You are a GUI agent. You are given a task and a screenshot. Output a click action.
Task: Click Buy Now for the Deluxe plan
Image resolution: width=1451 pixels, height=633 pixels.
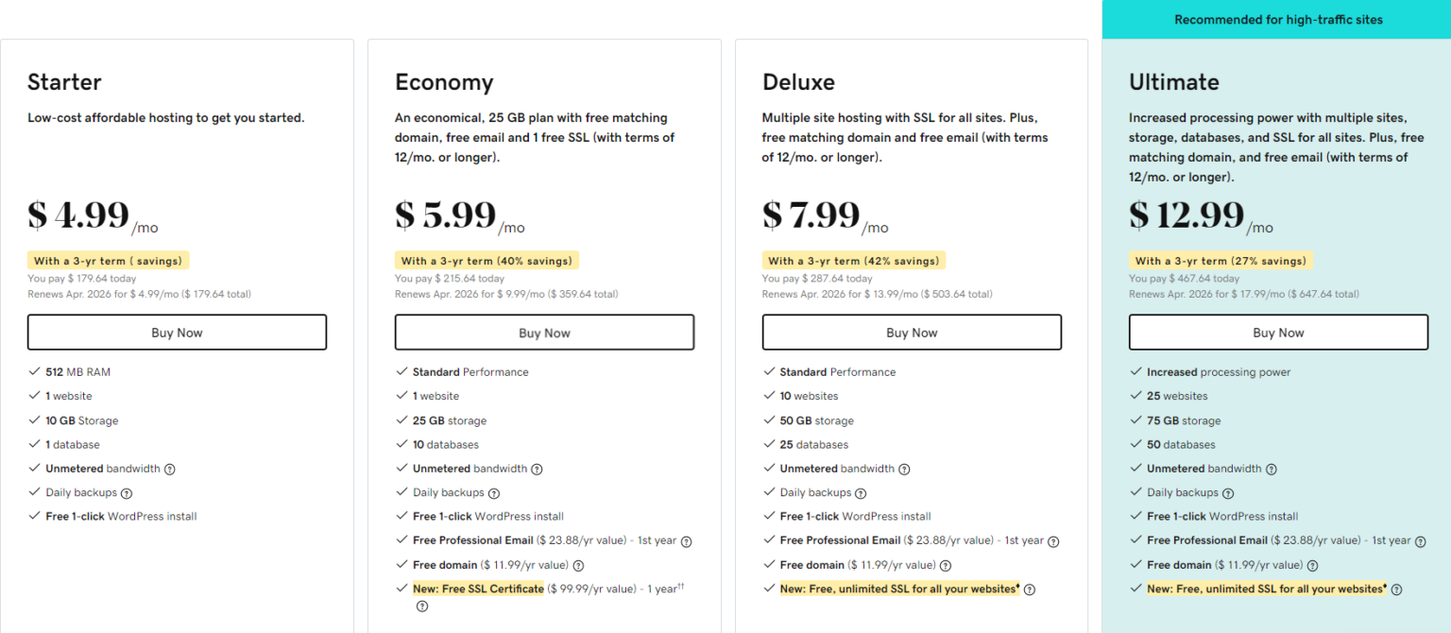click(911, 332)
